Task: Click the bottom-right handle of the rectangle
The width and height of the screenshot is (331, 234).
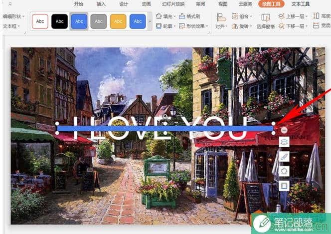Action: click(x=273, y=133)
